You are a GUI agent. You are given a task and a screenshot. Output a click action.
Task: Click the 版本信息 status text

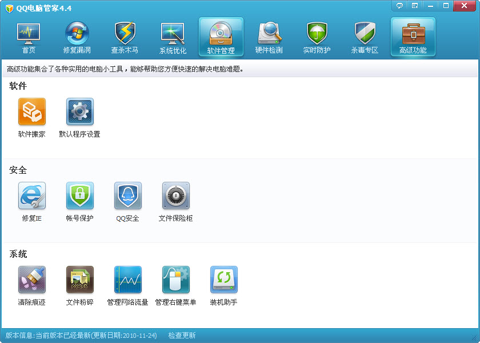click(x=81, y=336)
